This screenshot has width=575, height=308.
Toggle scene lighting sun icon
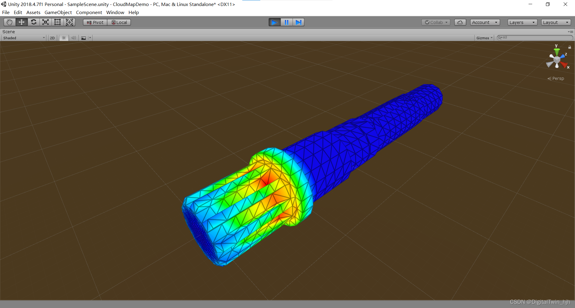[64, 38]
